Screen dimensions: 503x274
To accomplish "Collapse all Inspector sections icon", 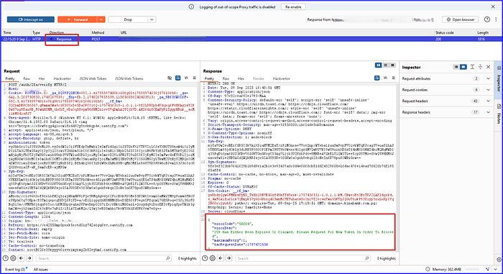I will (x=480, y=67).
